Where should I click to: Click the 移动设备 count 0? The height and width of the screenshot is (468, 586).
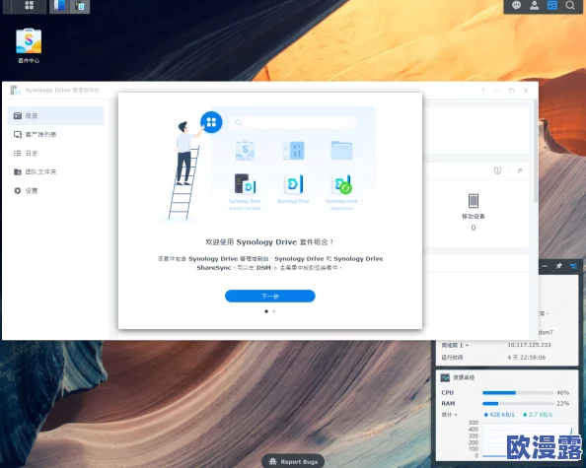point(474,228)
